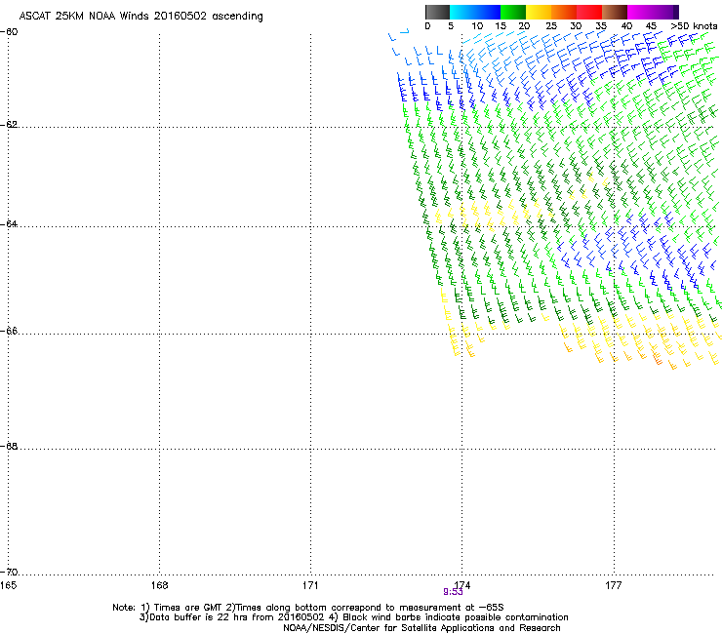Click the magenta 40-45 knots color segment

(640, 12)
